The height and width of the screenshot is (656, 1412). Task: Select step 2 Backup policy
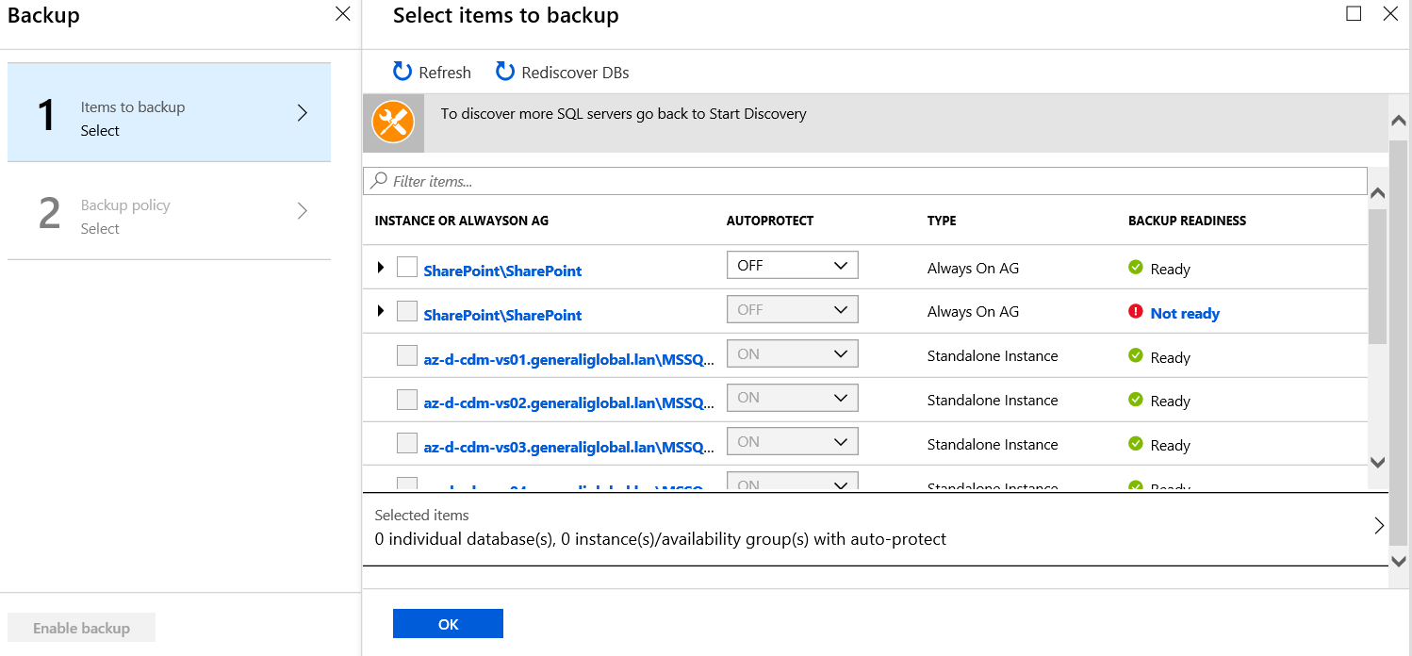coord(169,211)
